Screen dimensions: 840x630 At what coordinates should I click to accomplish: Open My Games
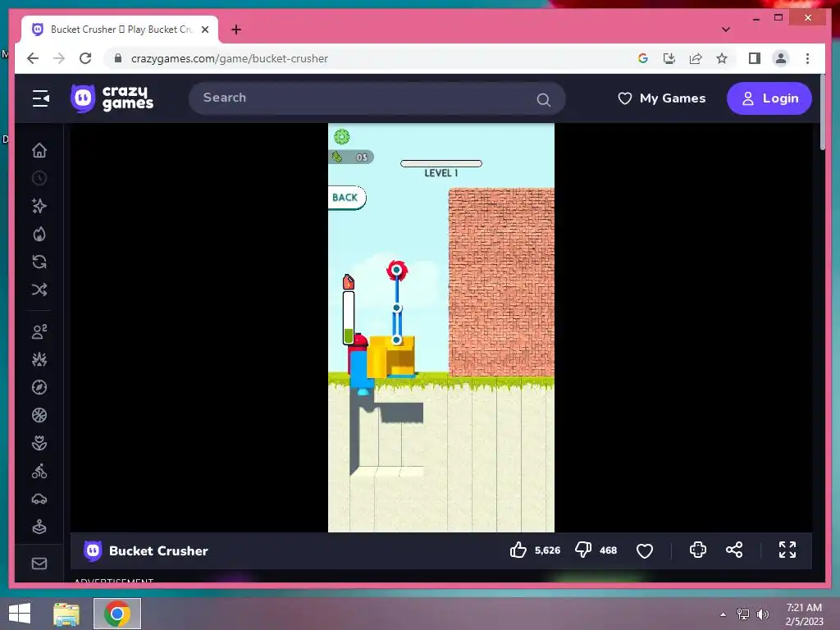tap(662, 98)
